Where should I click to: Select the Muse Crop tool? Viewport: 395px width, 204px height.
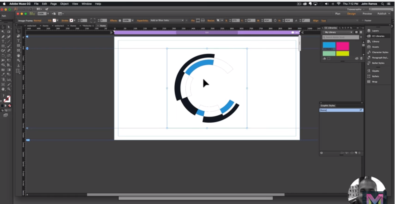(x=19, y=36)
